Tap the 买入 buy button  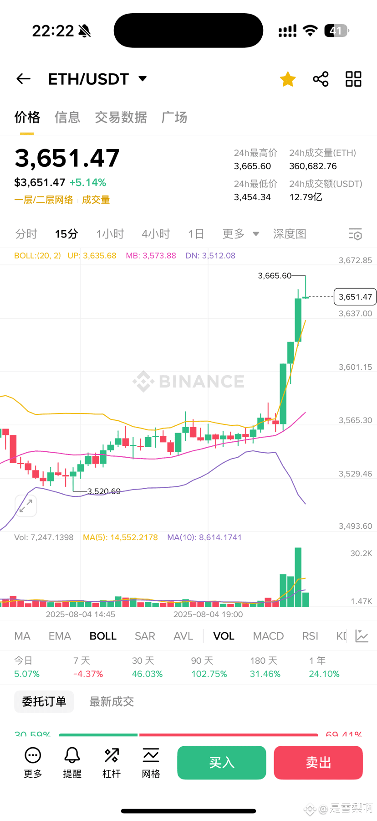[222, 763]
